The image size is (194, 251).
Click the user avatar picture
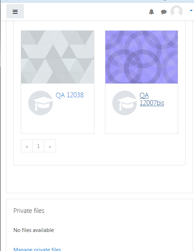coord(176,11)
